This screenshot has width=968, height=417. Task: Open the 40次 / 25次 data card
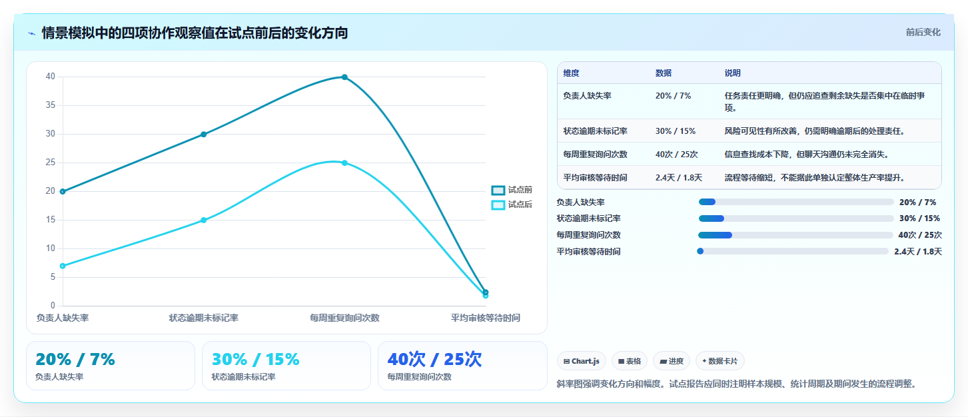click(x=462, y=366)
